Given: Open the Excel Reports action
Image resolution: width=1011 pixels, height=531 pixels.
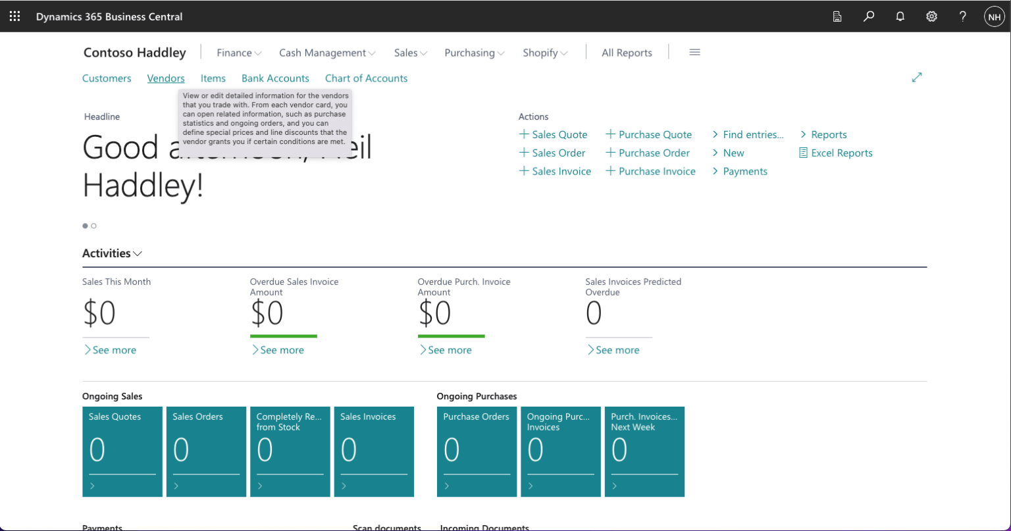Looking at the screenshot, I should click(x=836, y=153).
